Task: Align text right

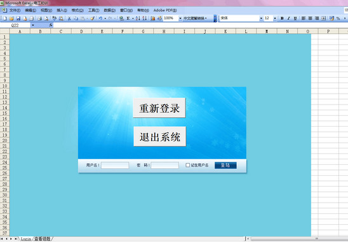Action: [317, 18]
